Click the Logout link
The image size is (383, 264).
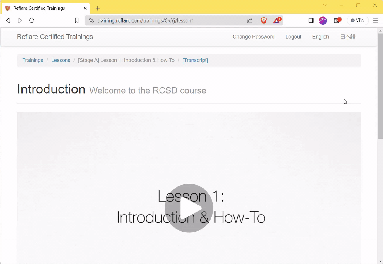(x=293, y=37)
